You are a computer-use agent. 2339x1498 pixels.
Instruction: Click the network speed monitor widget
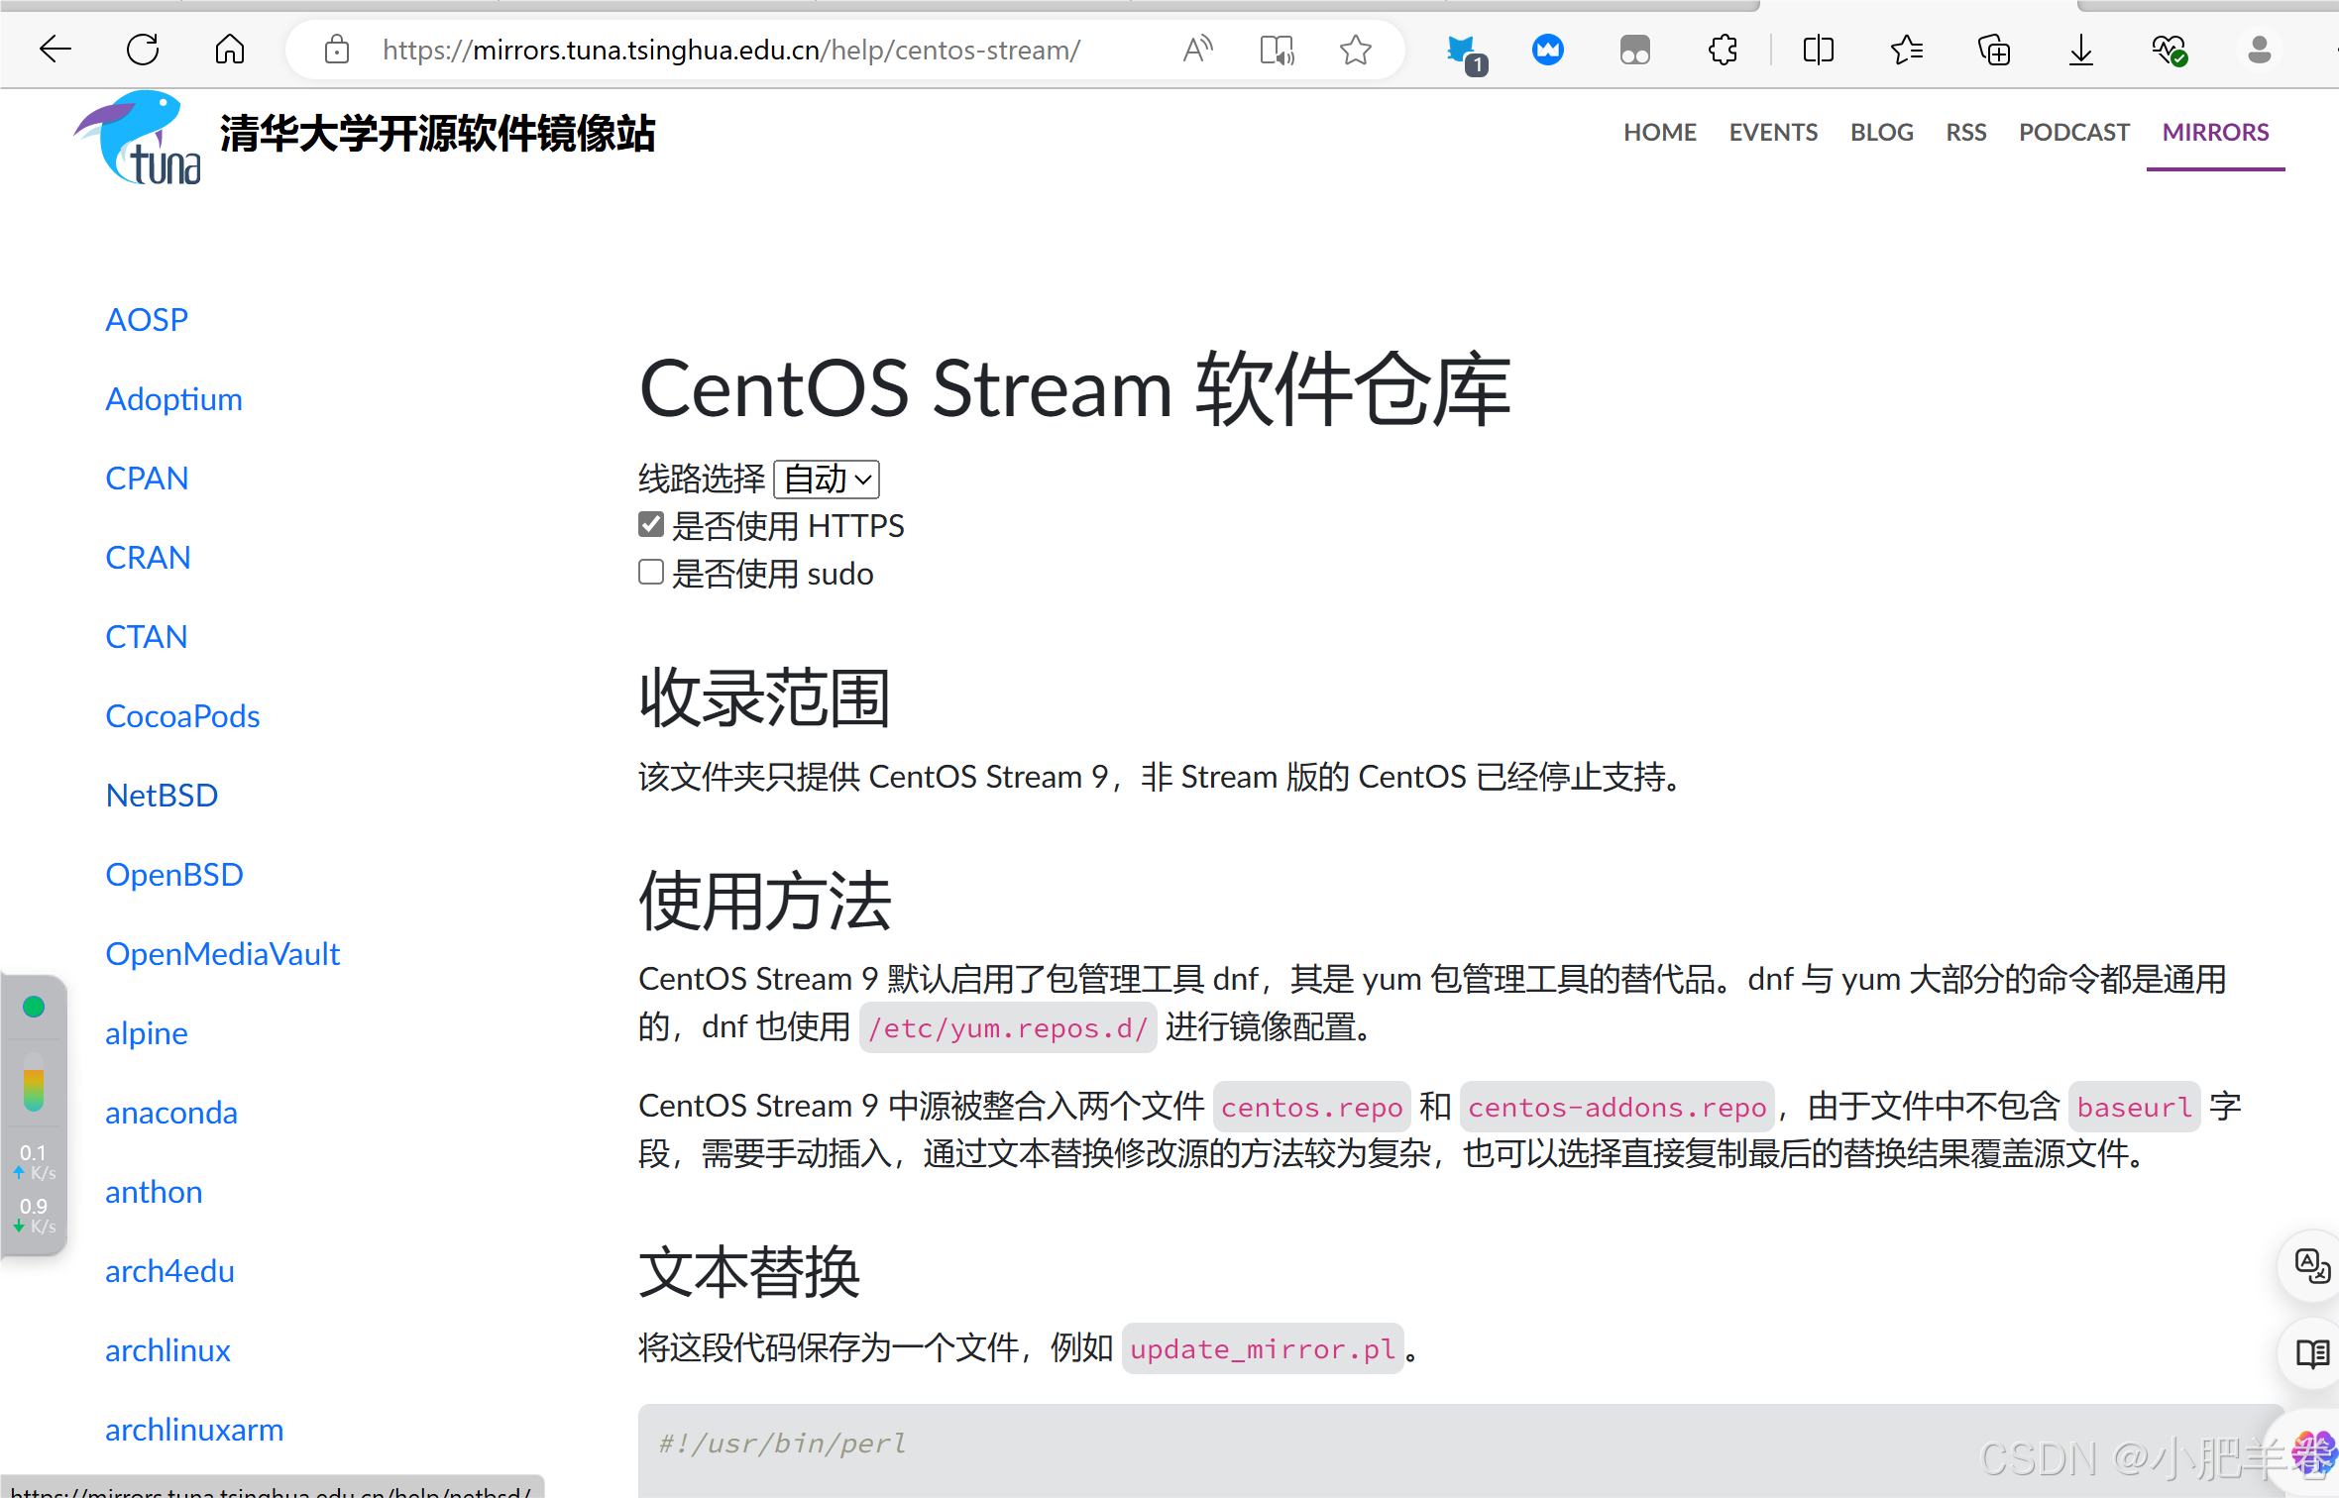tap(34, 1110)
